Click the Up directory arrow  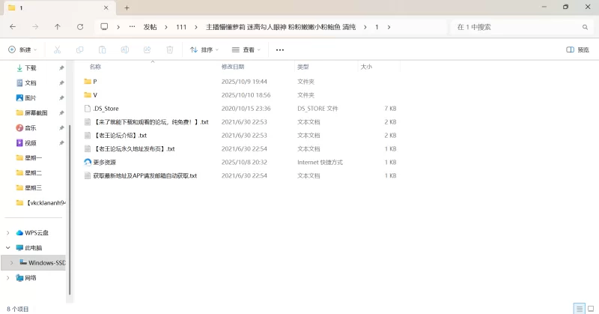(58, 26)
